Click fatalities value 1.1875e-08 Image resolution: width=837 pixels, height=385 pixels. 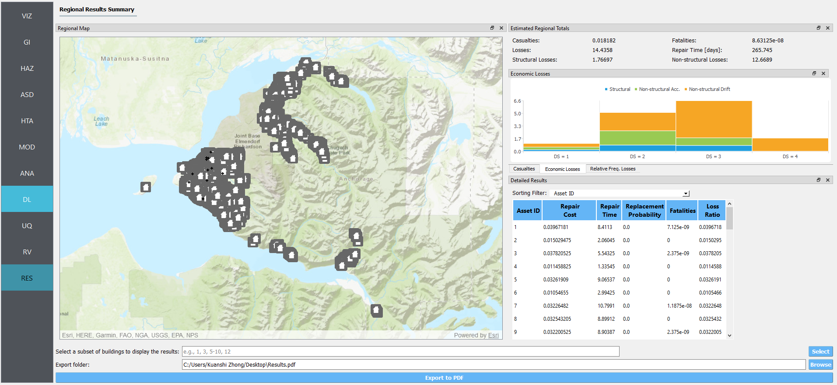coord(679,306)
